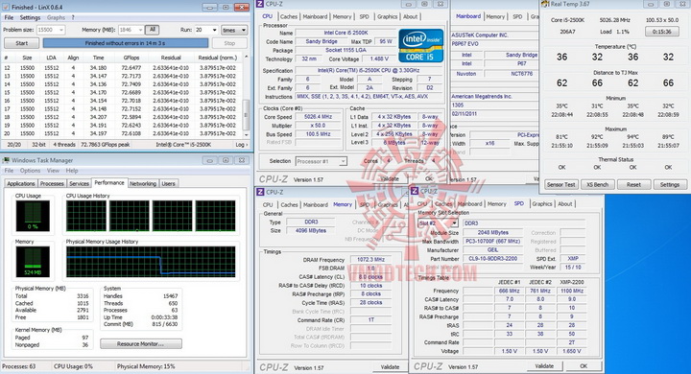Open Real Temp Settings
Viewport: 691px width, 374px height.
click(x=670, y=184)
